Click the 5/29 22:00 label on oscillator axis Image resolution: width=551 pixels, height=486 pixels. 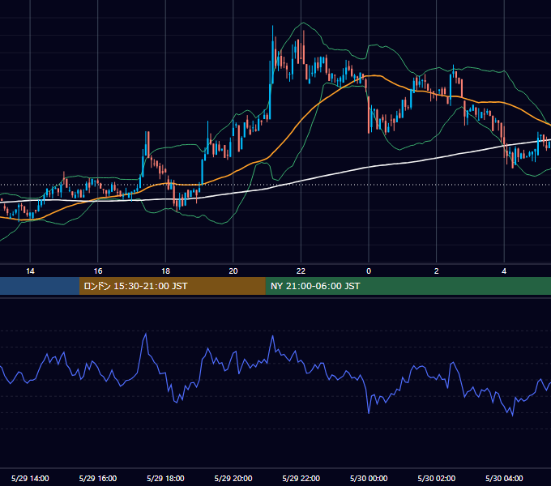point(301,478)
